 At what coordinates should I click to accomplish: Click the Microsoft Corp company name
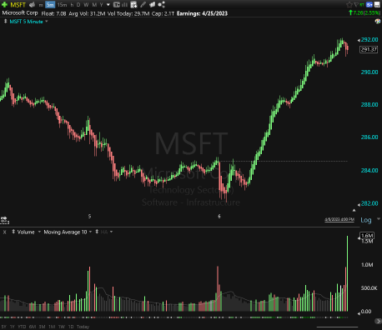[x=20, y=13]
